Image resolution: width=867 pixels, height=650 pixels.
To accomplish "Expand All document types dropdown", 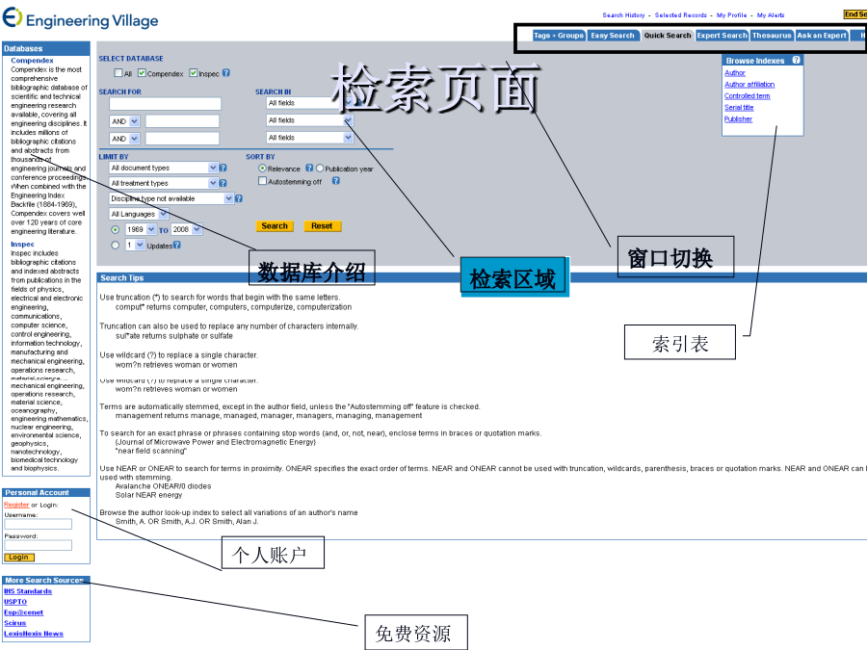I will (164, 168).
